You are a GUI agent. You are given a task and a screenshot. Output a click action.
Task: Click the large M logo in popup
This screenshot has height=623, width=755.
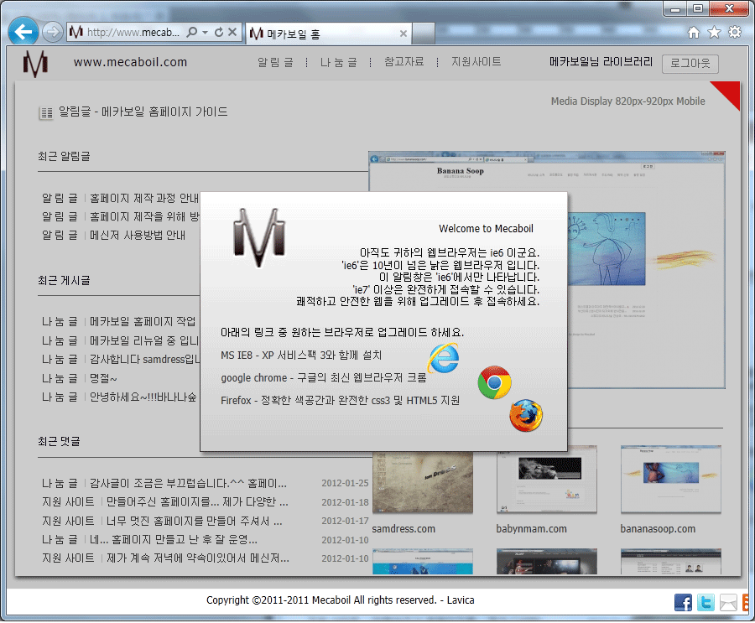(x=259, y=238)
